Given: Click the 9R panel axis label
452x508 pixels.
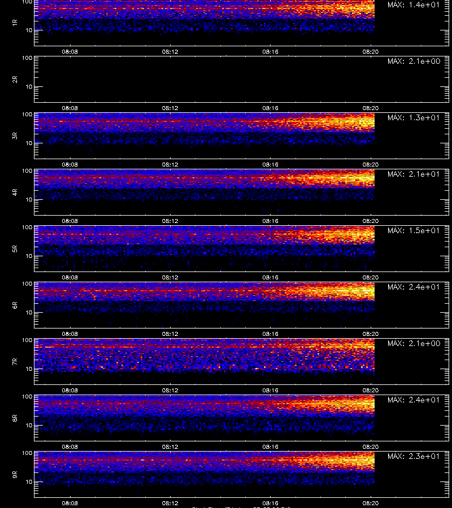Looking at the screenshot, I should coord(15,474).
